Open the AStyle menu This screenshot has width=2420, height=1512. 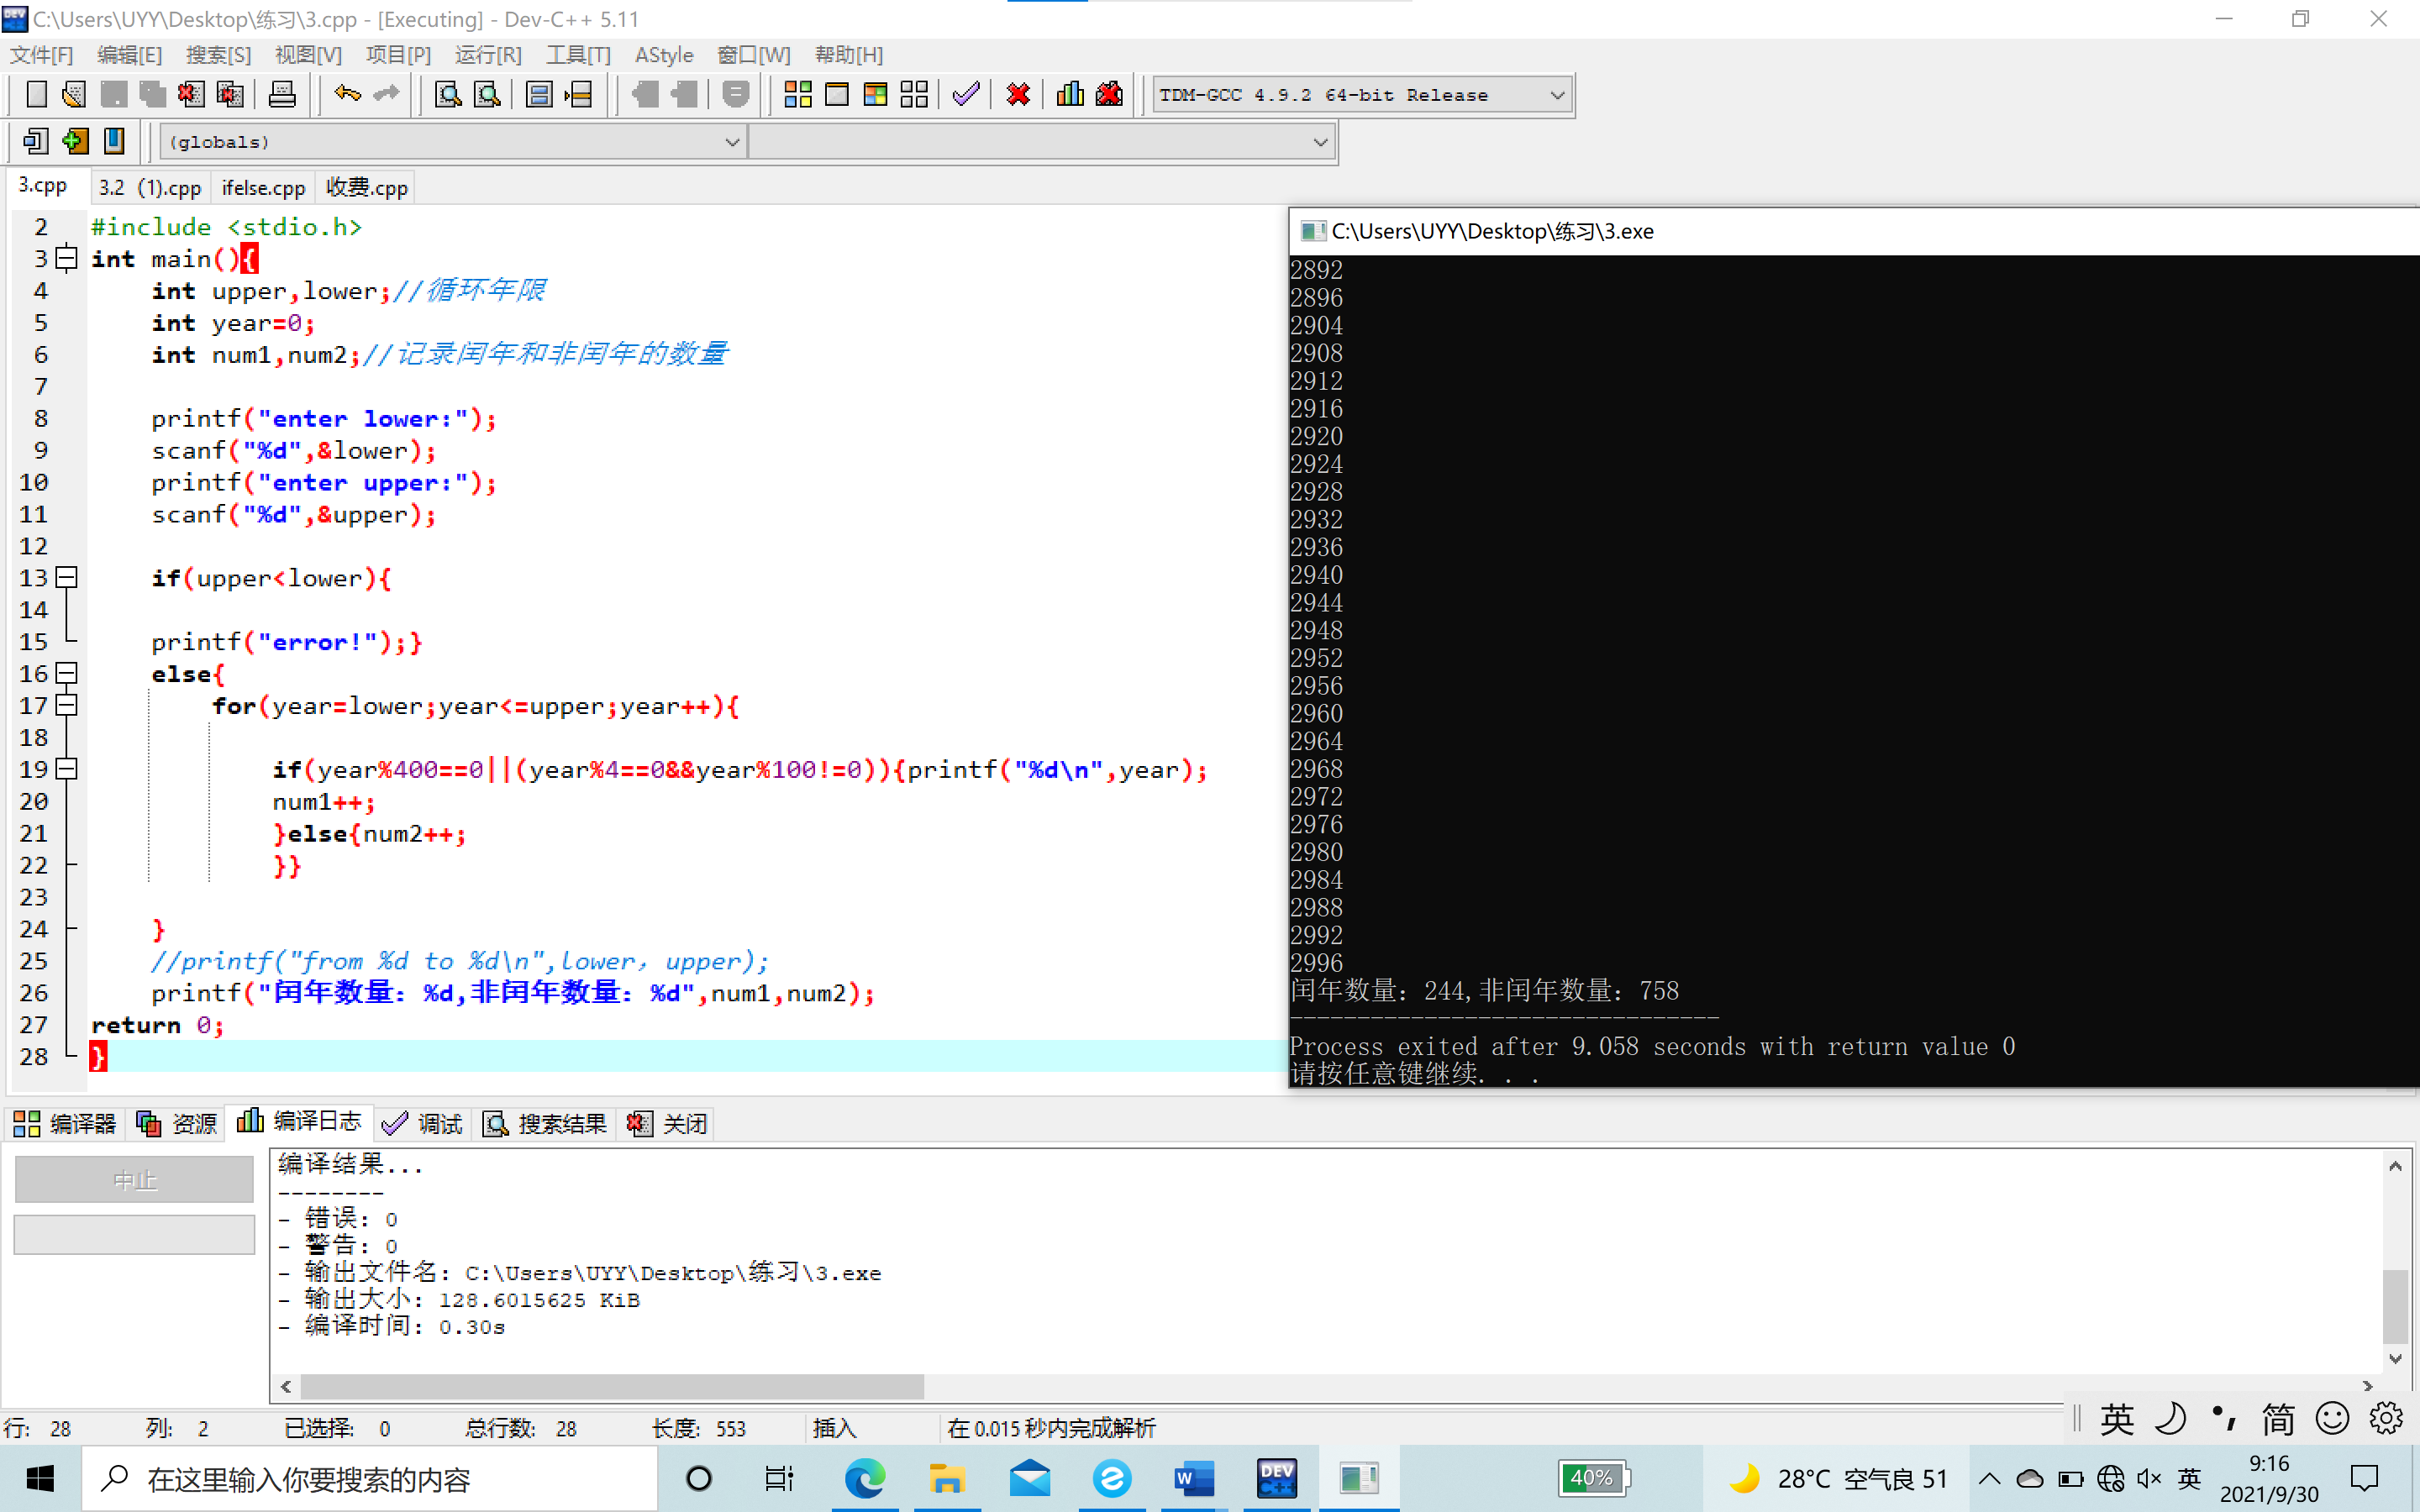point(664,55)
